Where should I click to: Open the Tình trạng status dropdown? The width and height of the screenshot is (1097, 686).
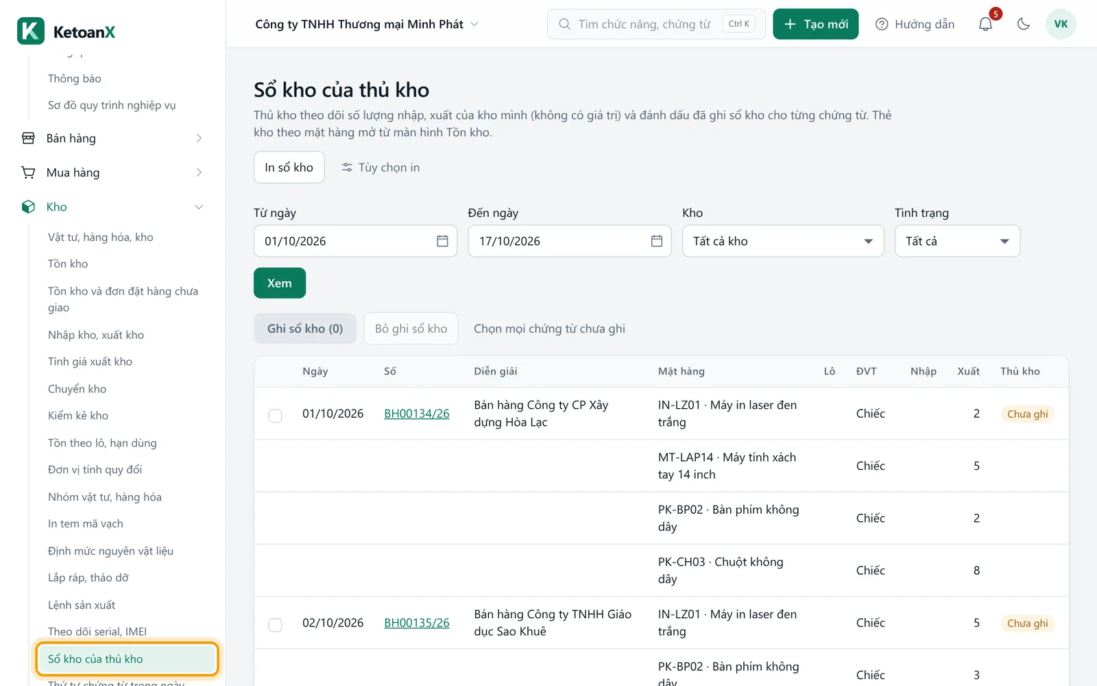tap(957, 241)
